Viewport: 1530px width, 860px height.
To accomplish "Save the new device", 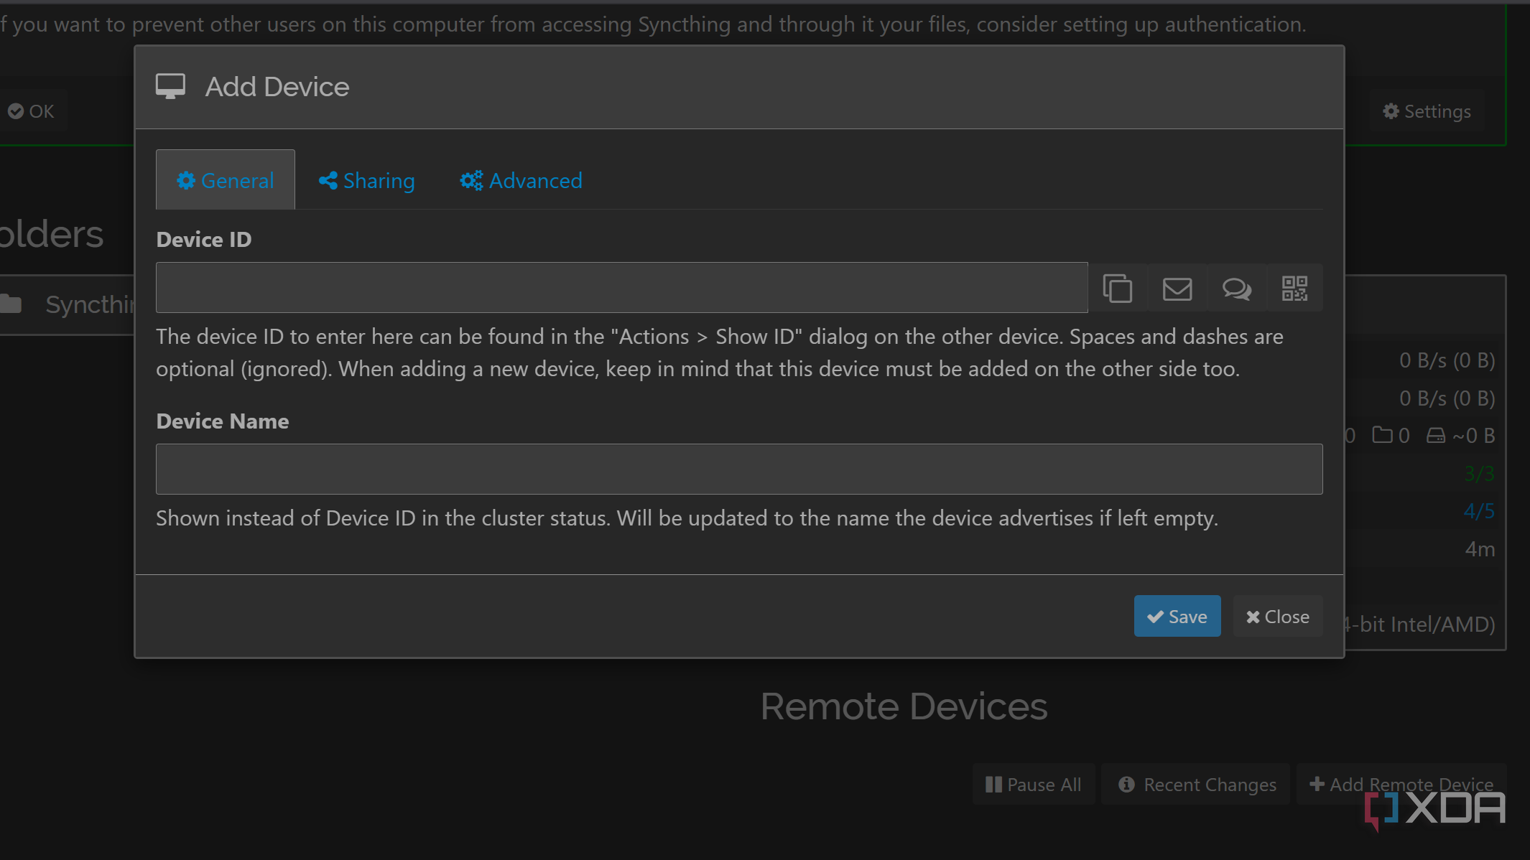I will [1177, 617].
